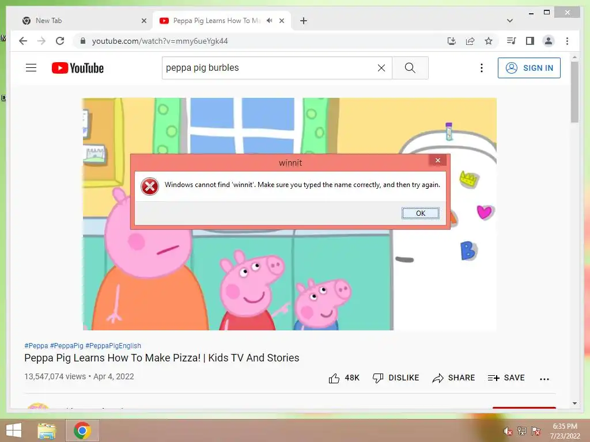Bookmark this page with star icon
Screen dimensions: 590x442
click(x=489, y=41)
